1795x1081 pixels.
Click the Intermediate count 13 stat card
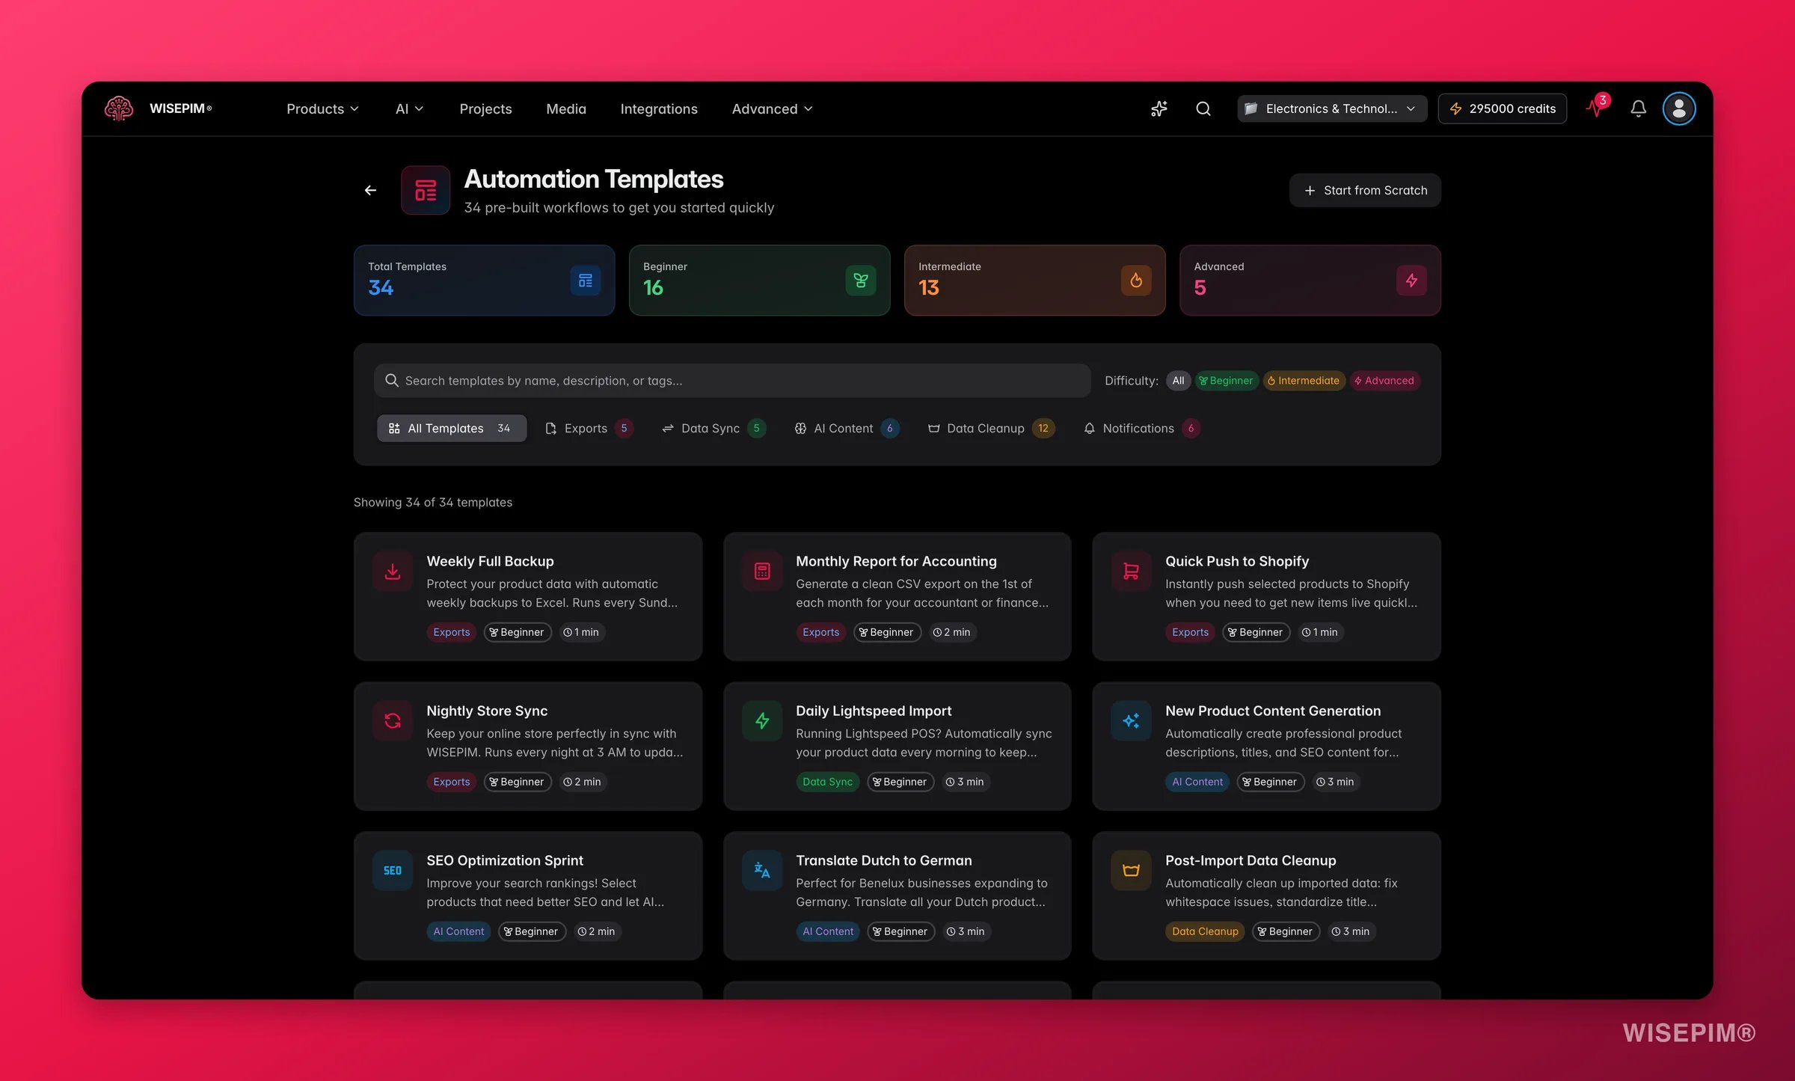click(x=1034, y=281)
